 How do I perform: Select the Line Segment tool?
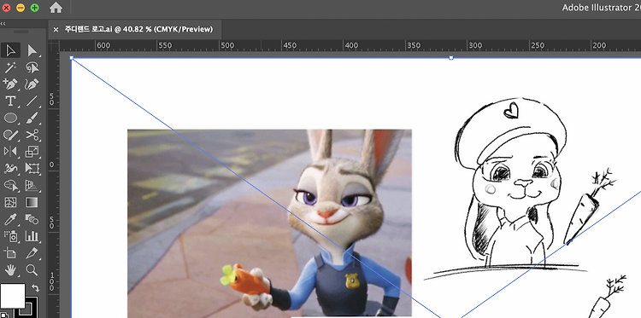[x=32, y=101]
